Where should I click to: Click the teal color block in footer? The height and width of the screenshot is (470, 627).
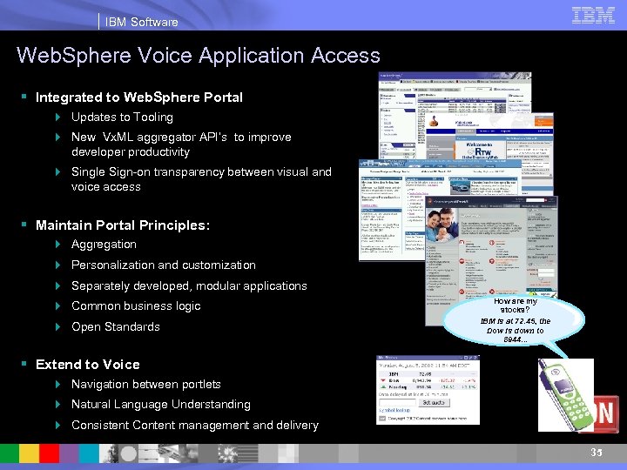click(x=89, y=453)
